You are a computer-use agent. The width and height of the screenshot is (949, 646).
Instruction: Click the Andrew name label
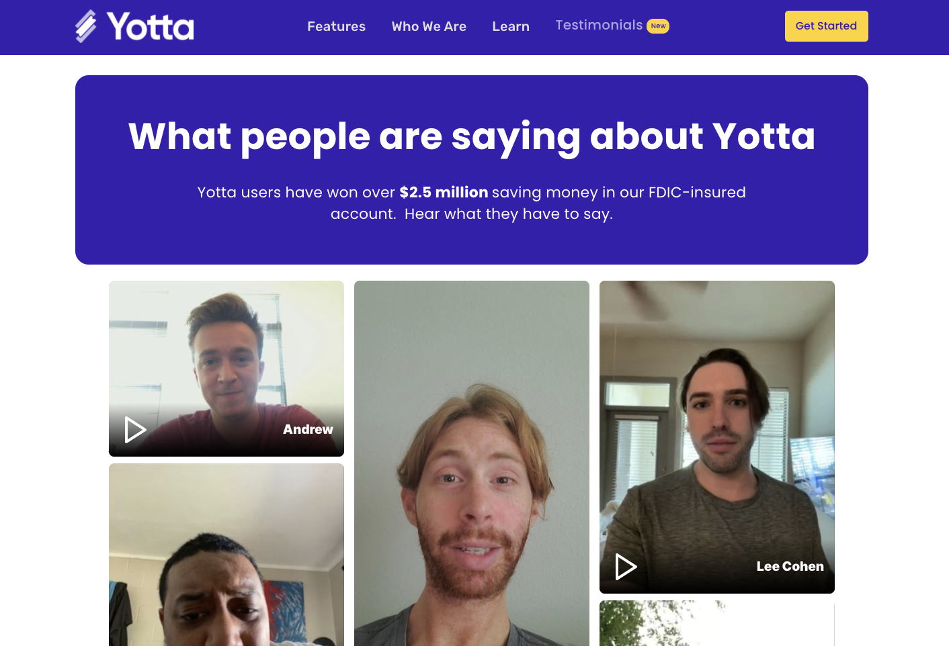coord(308,429)
